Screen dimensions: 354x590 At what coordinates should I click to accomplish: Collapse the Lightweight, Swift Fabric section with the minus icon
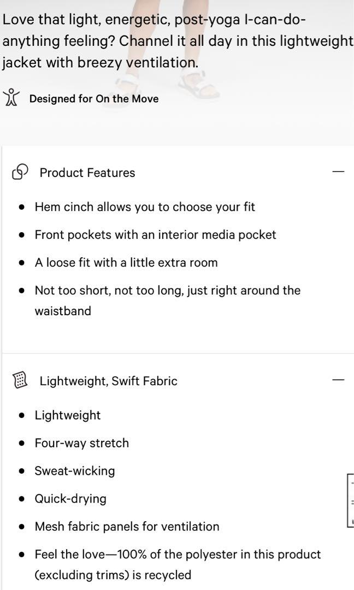click(338, 380)
